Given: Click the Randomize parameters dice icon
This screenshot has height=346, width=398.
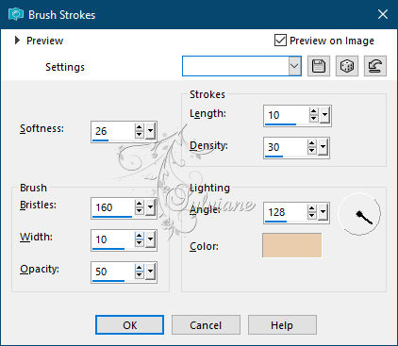Looking at the screenshot, I should pyautogui.click(x=347, y=66).
